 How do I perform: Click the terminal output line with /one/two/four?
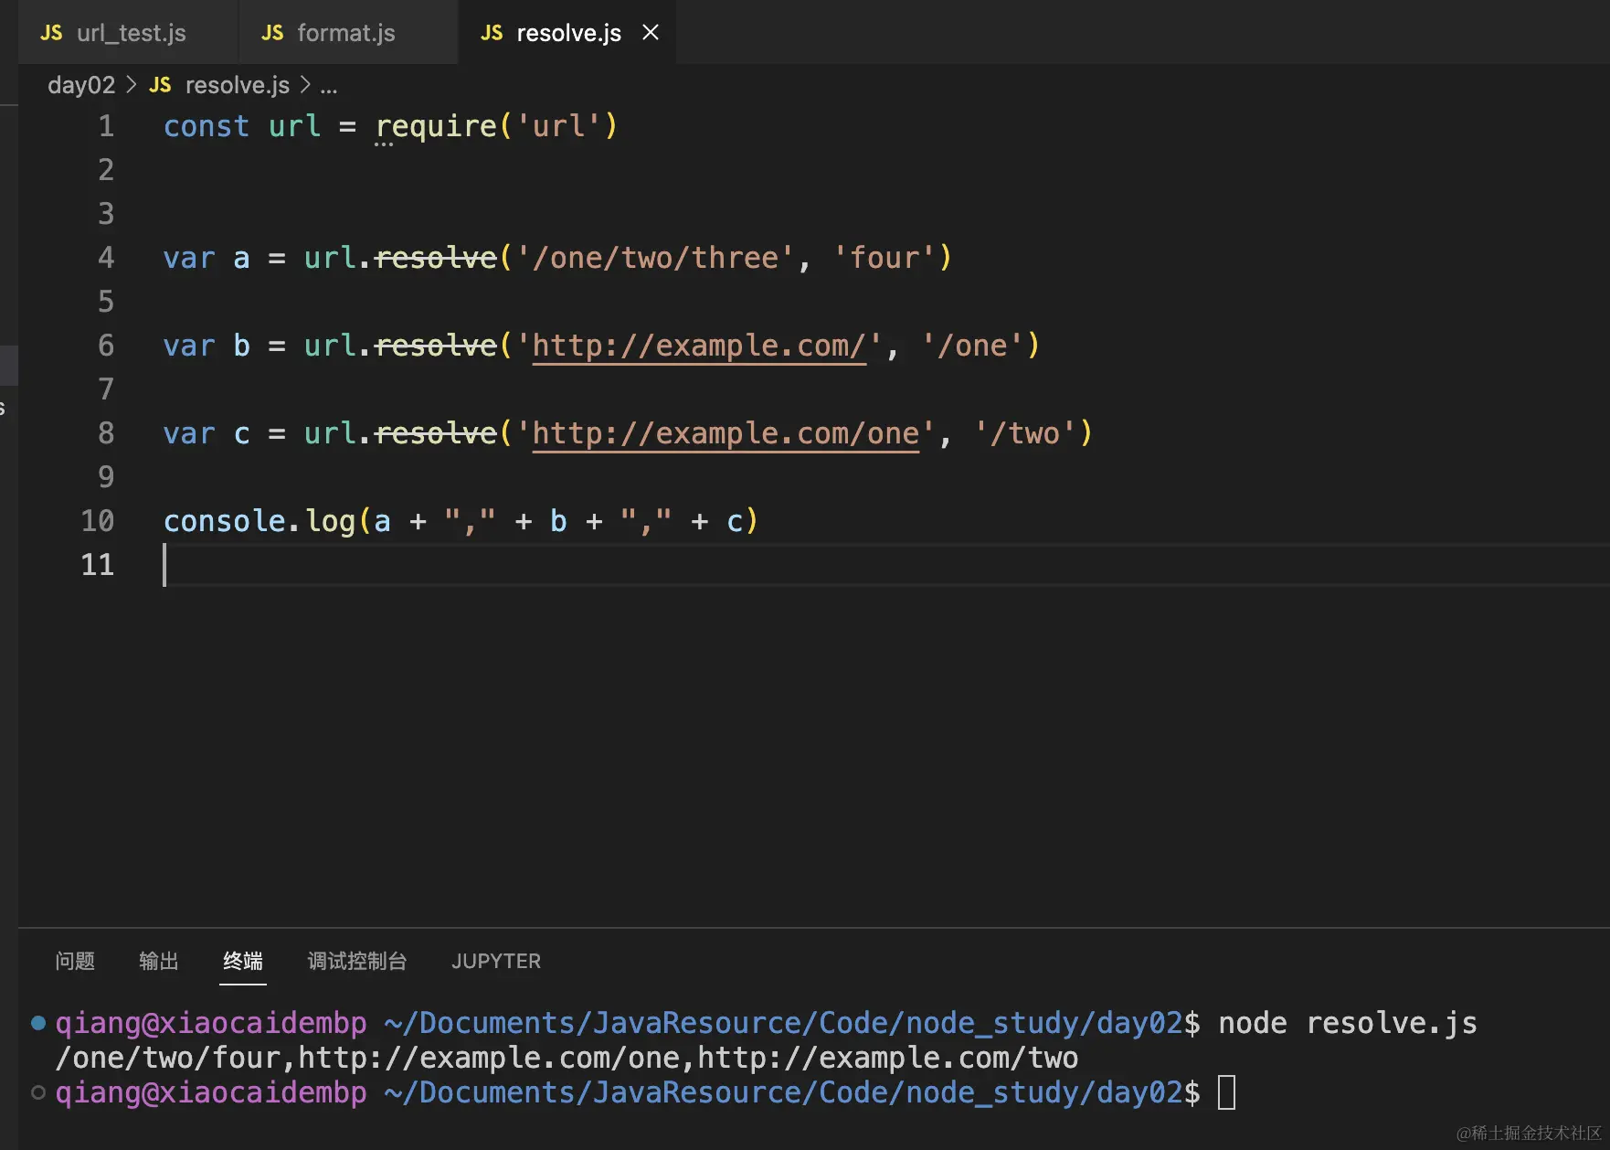pyautogui.click(x=567, y=1058)
